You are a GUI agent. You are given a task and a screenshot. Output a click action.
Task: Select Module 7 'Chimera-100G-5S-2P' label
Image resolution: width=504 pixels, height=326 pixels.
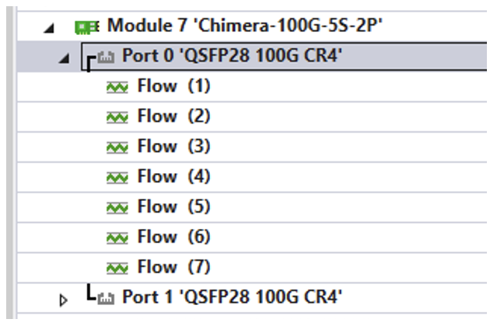(244, 26)
